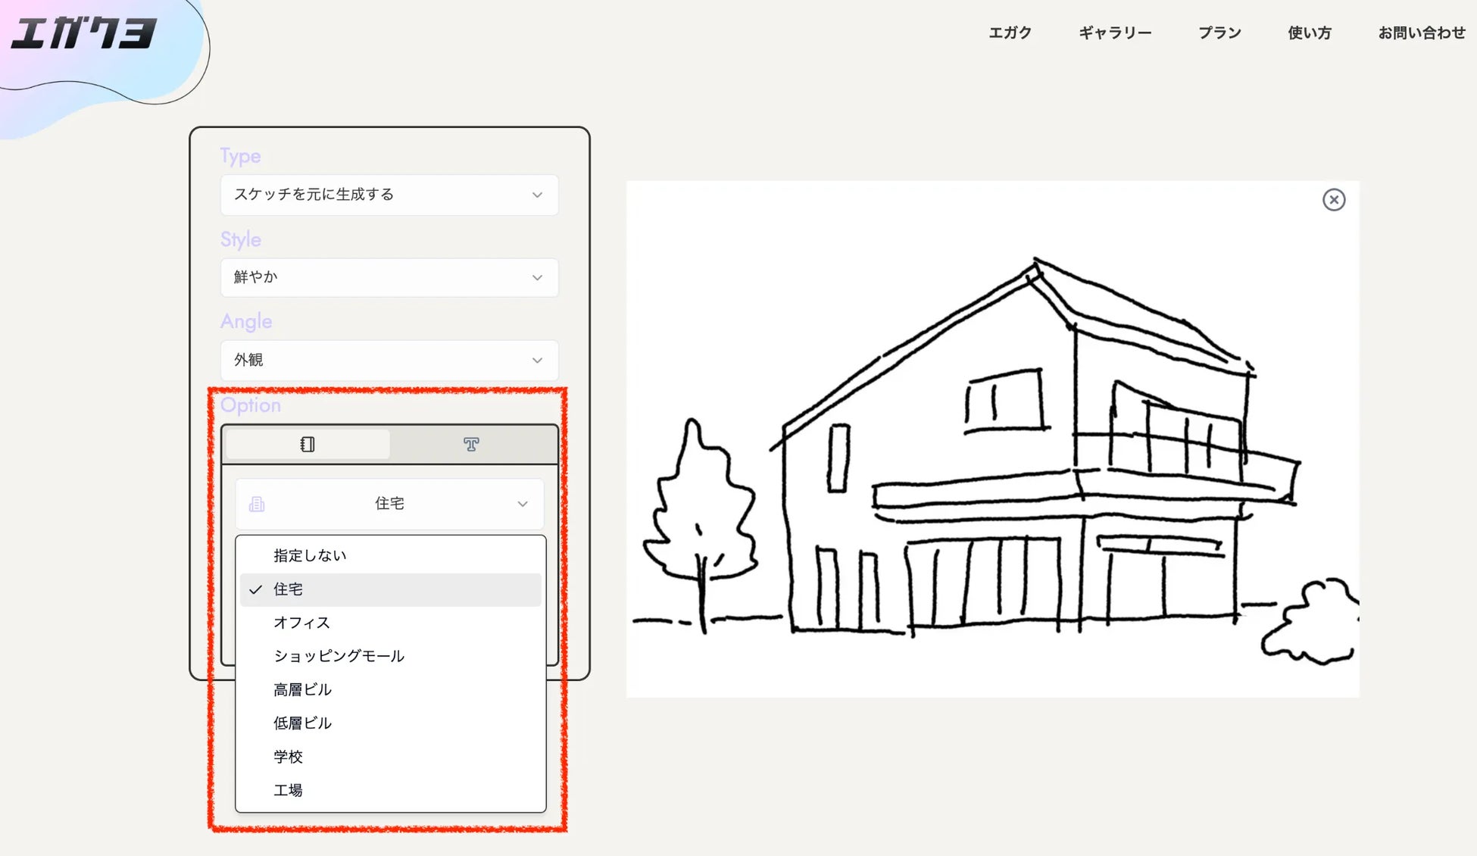The image size is (1477, 856).
Task: Open the Style dropdown 鮮やか
Action: coord(389,277)
